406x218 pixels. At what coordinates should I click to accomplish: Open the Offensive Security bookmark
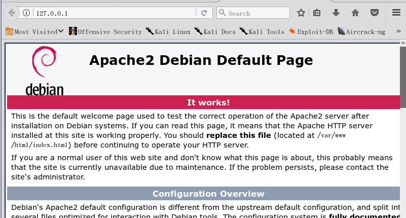coord(105,31)
